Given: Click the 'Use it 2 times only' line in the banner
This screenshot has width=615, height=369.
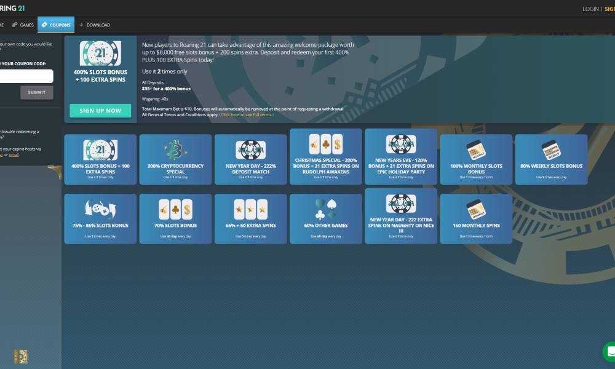Looking at the screenshot, I should tap(165, 71).
